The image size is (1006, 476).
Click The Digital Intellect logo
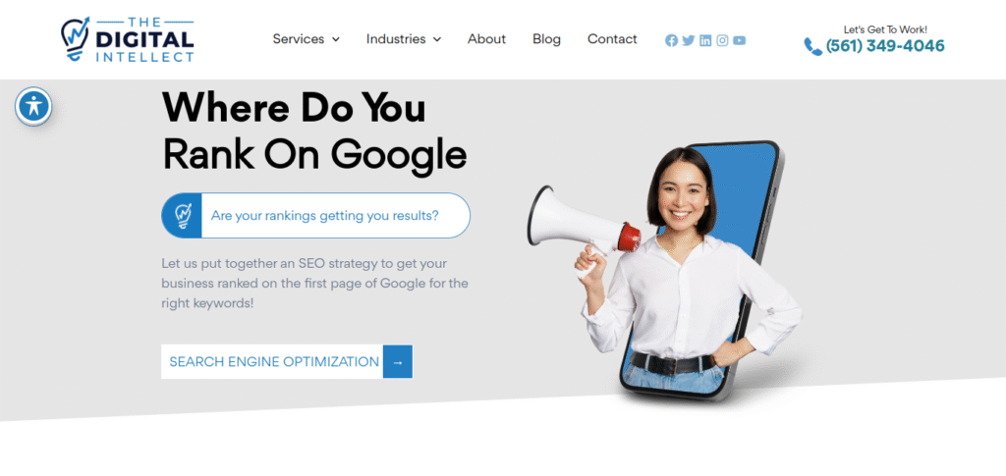click(x=127, y=39)
